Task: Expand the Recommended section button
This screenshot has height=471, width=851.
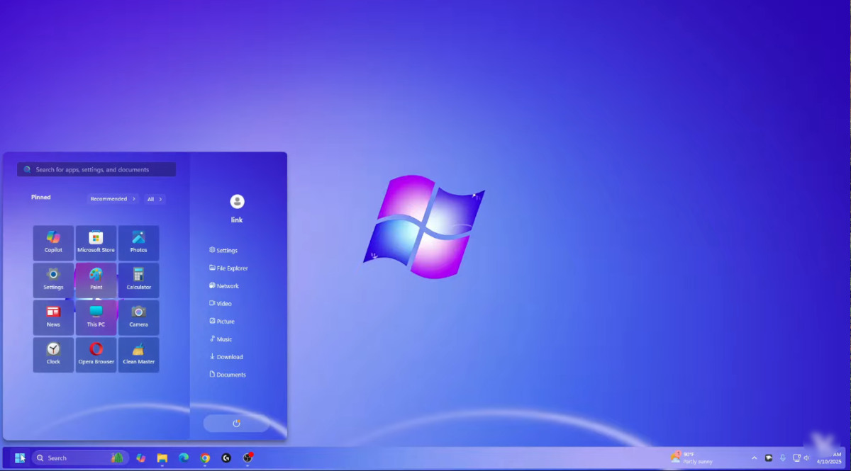Action: (113, 199)
